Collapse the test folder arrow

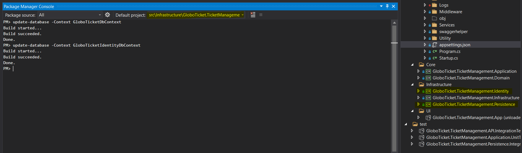click(406, 124)
